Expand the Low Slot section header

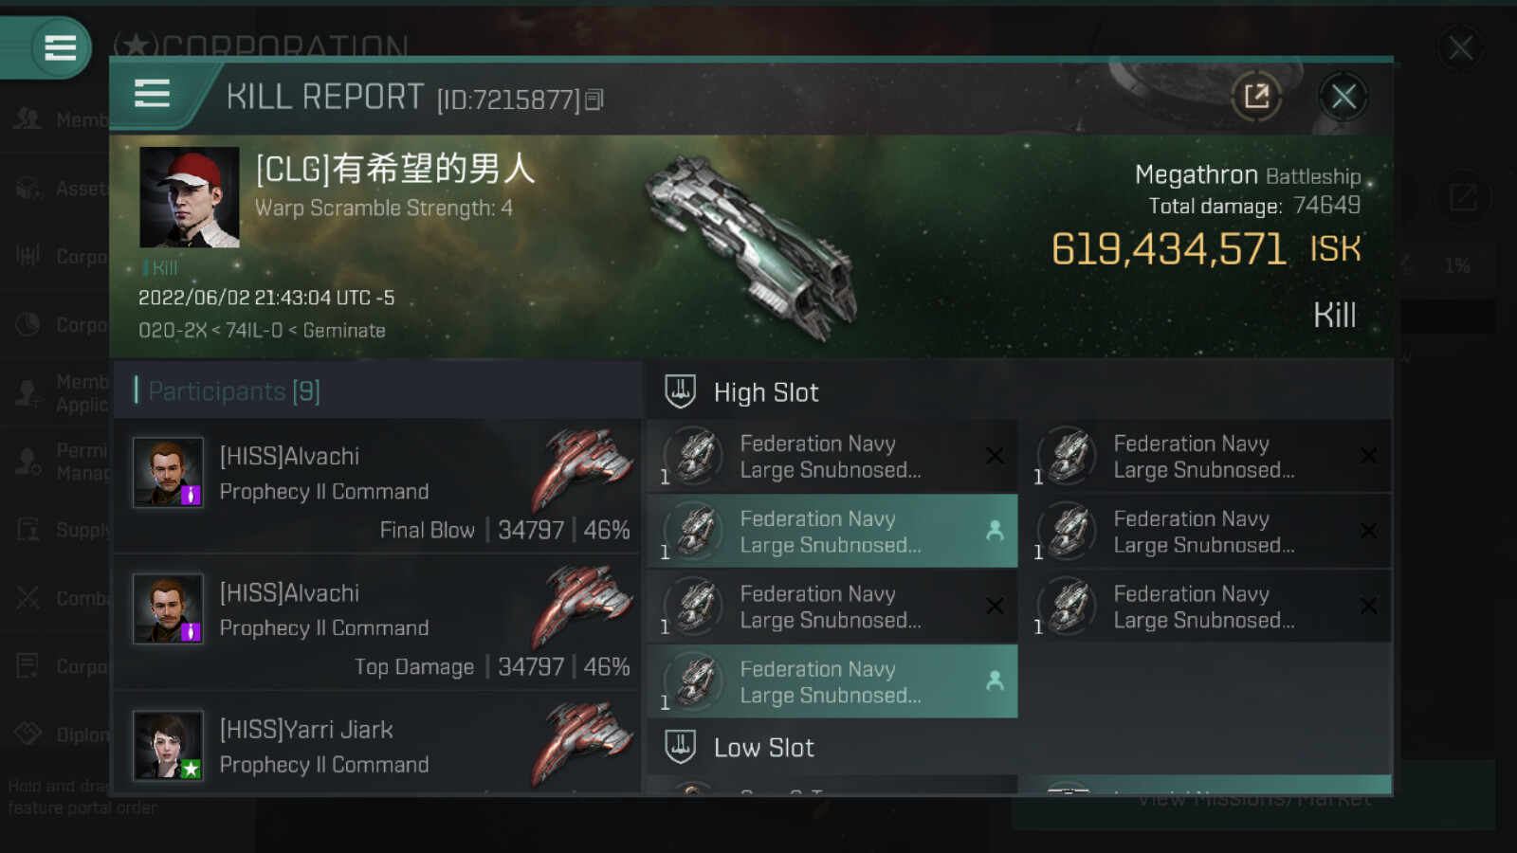(x=1019, y=747)
